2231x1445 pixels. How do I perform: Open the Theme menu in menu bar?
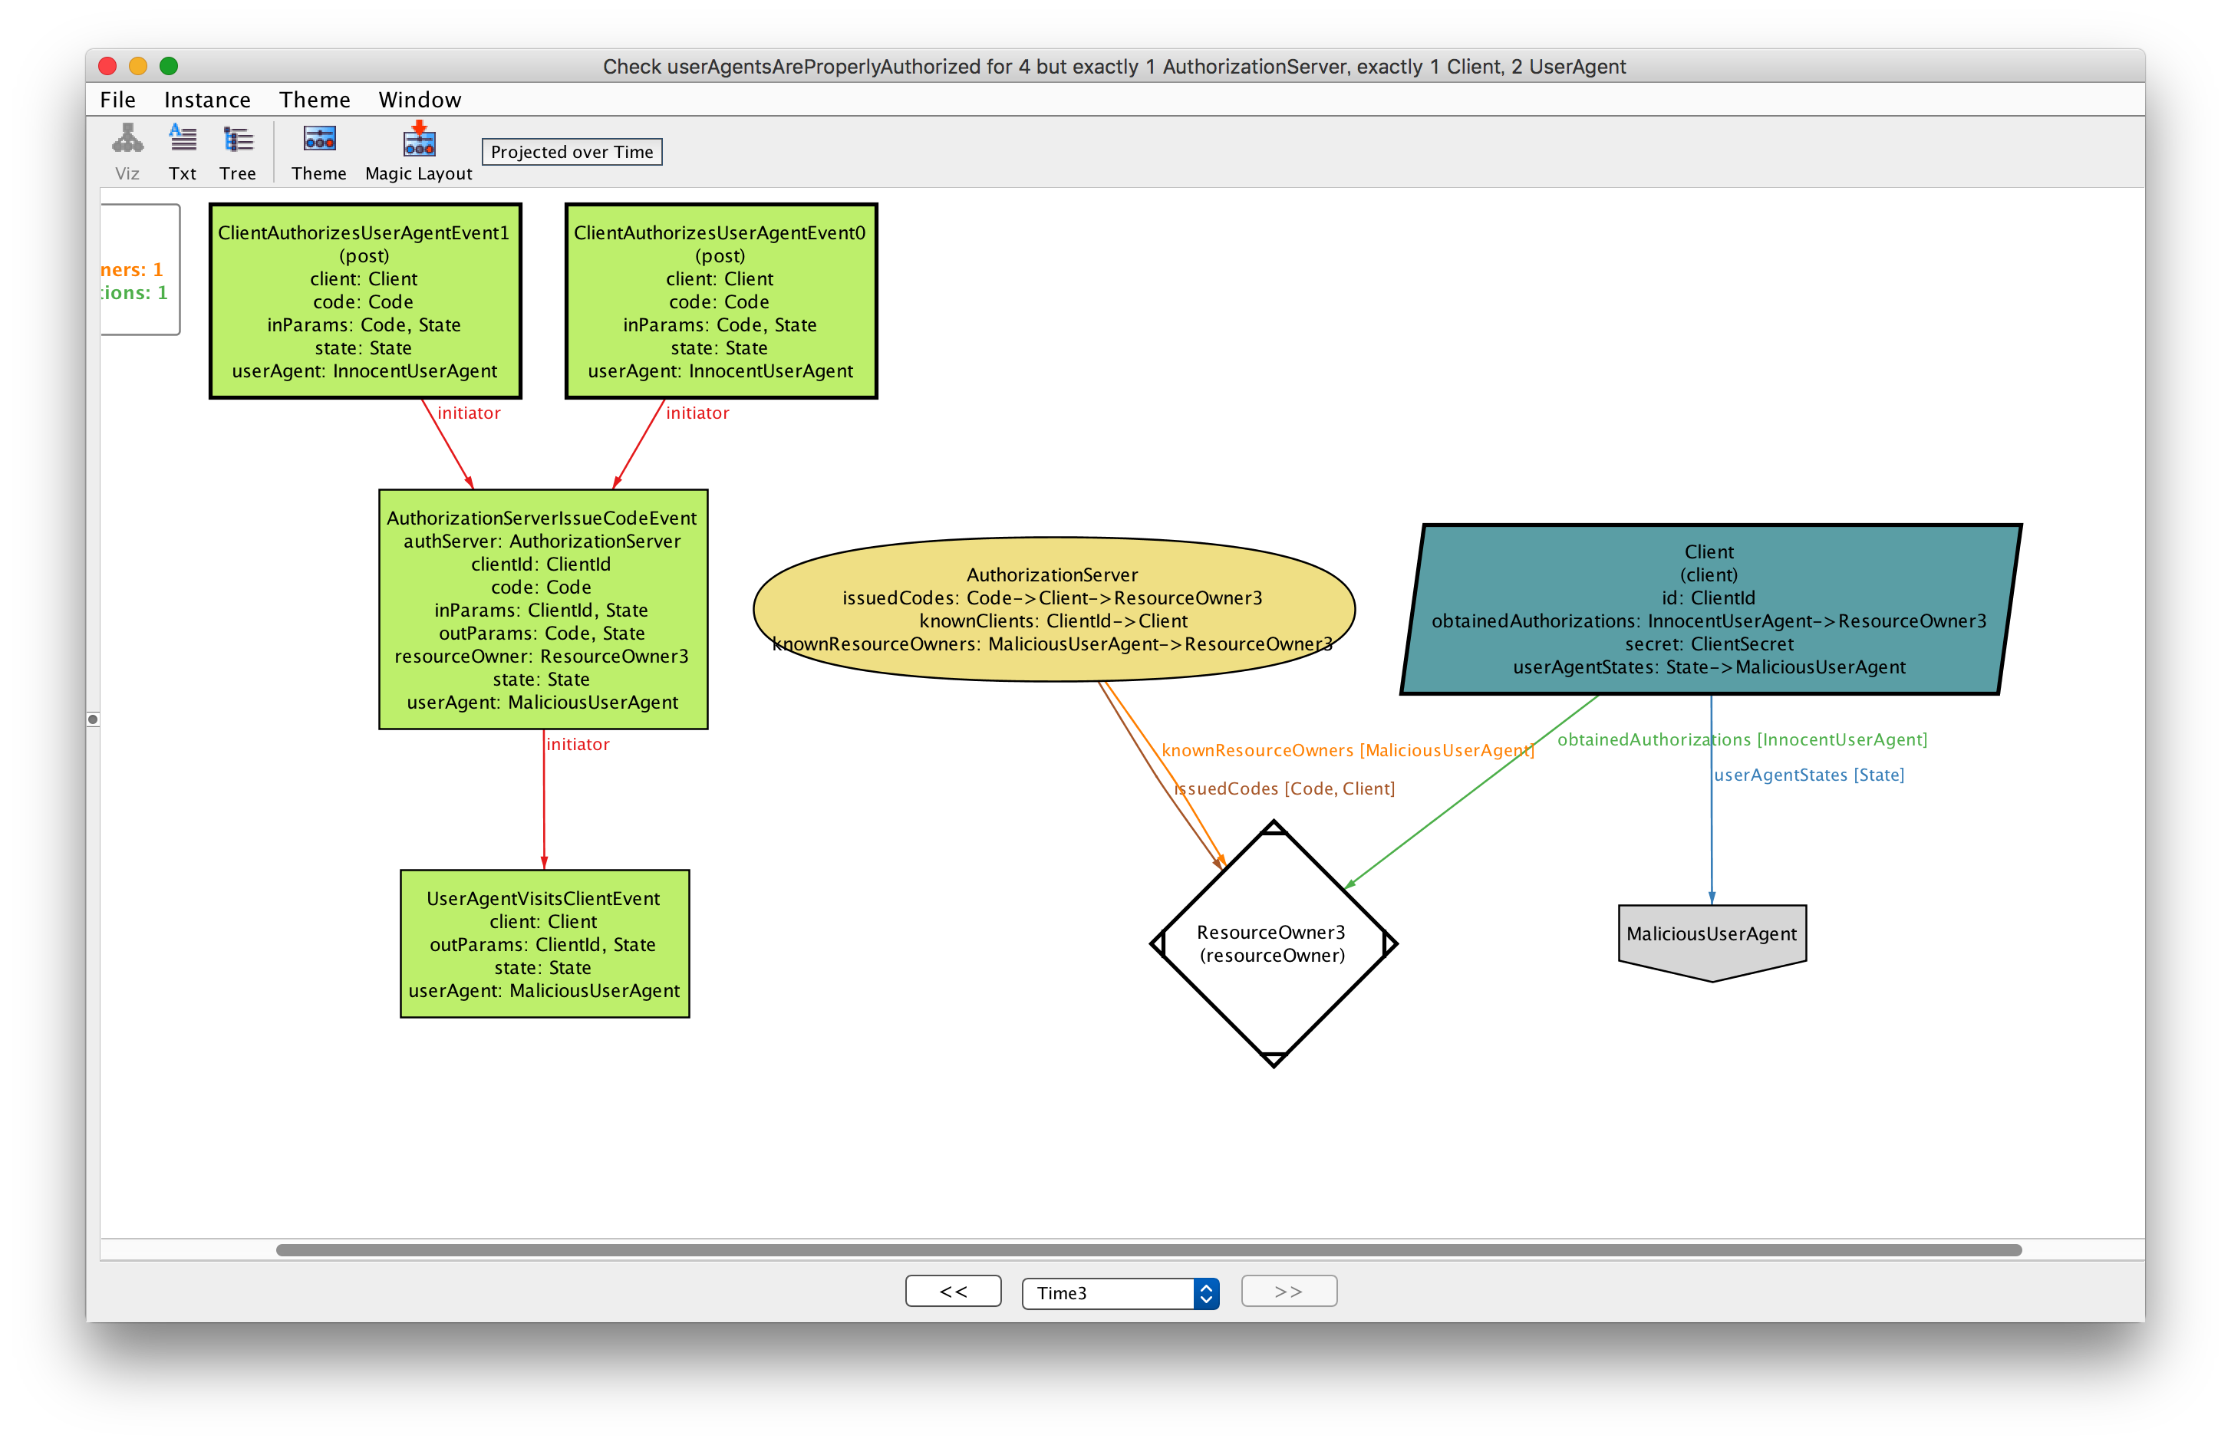pos(314,100)
